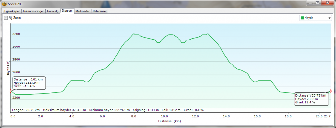Click the magnifying glass Zoom icon
The image size is (336, 128).
(x=10, y=18)
